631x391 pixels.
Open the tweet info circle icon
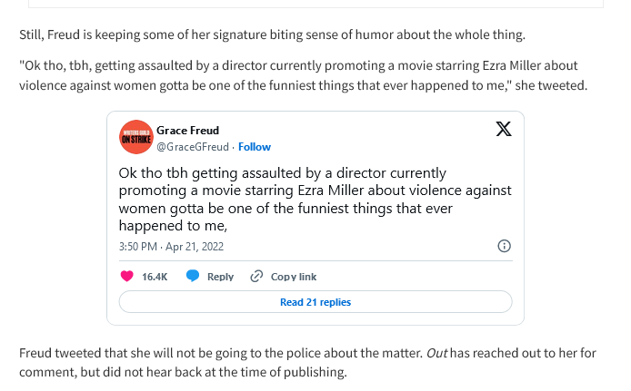coord(504,246)
